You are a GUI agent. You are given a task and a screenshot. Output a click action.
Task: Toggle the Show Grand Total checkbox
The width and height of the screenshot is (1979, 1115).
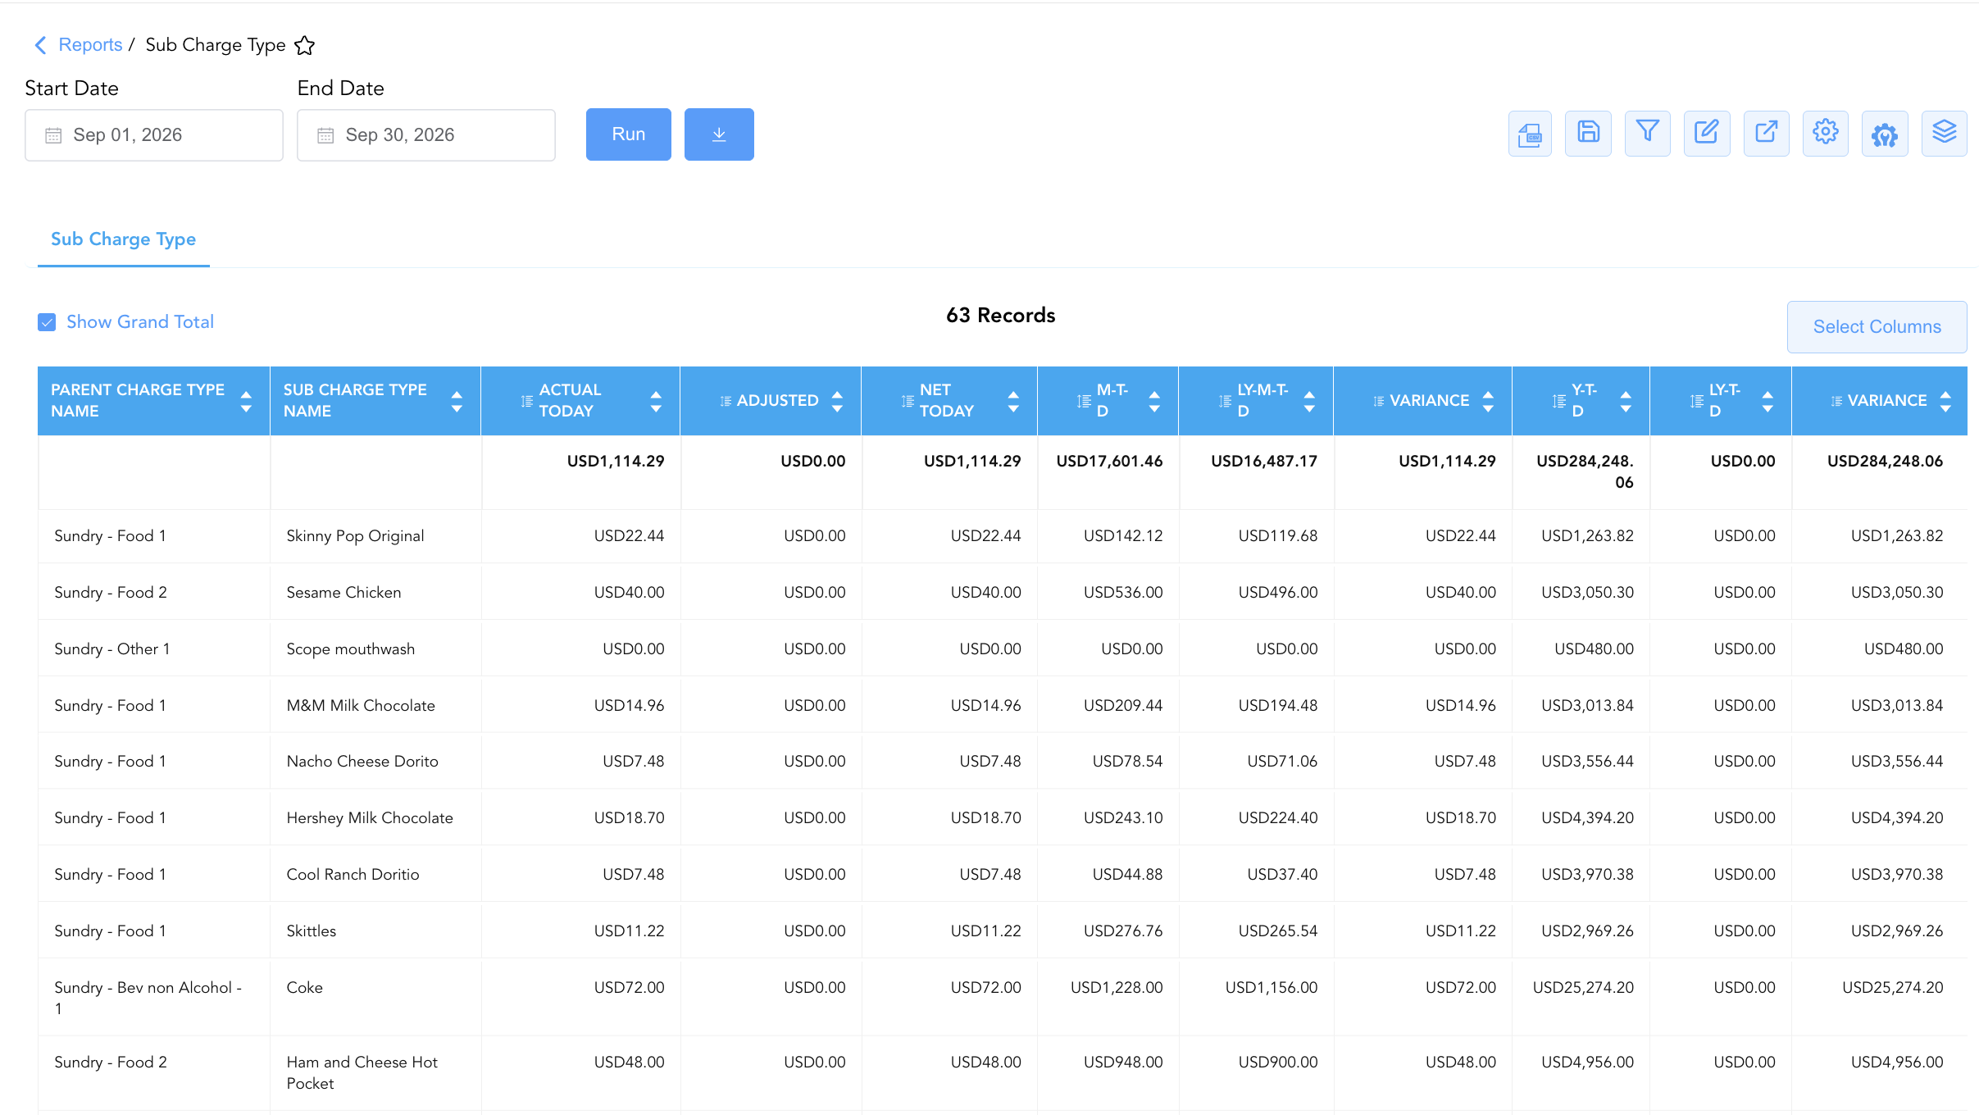(x=47, y=322)
